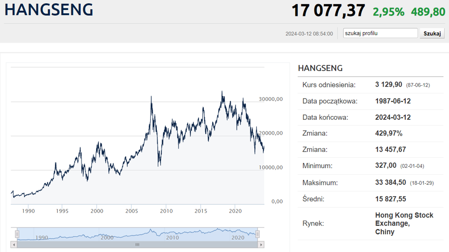
Task: Click the 30000,00 y-axis label
Action: point(270,99)
